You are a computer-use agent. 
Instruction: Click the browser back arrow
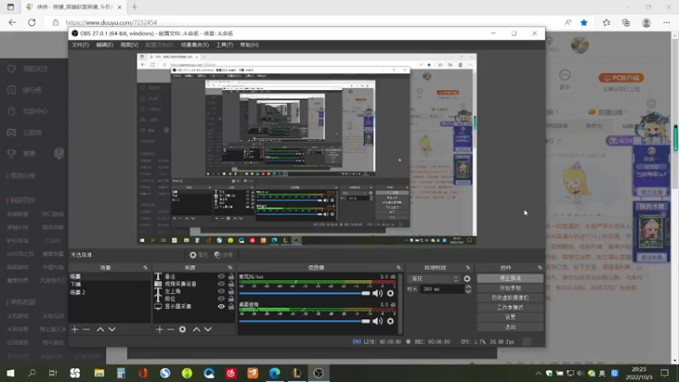pyautogui.click(x=12, y=23)
